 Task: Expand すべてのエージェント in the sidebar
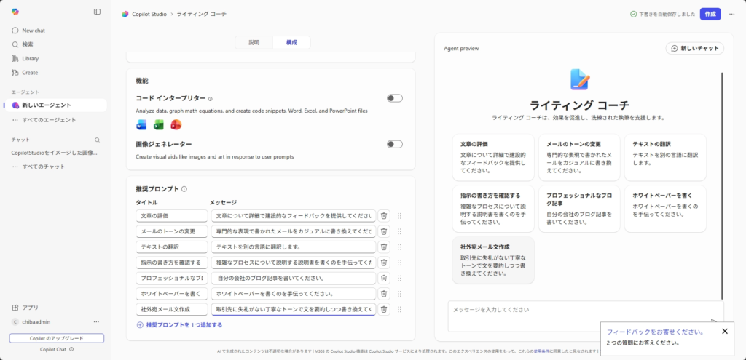tap(48, 119)
